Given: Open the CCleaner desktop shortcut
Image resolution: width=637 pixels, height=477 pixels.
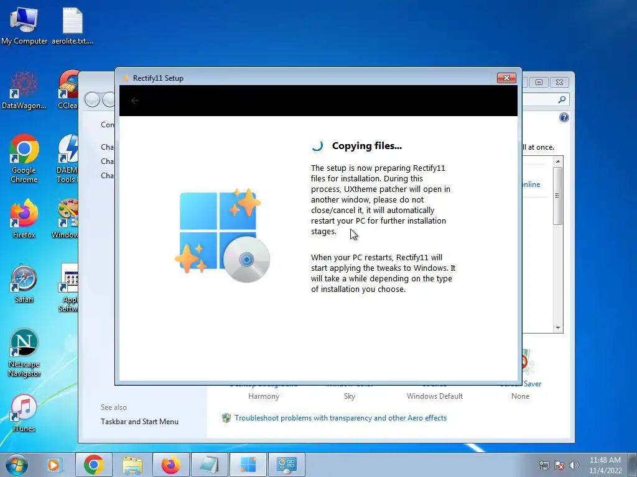Looking at the screenshot, I should (68, 90).
